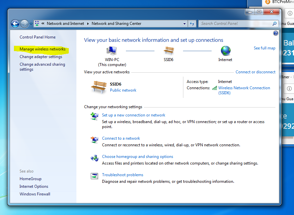294x215 pixels.
Task: Click the green wireless signal bars icon
Action: tap(215, 88)
